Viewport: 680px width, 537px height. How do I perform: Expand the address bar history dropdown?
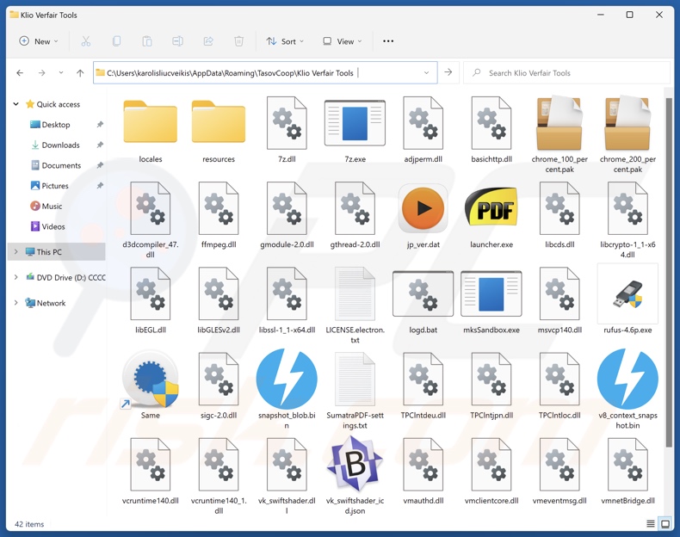[426, 73]
